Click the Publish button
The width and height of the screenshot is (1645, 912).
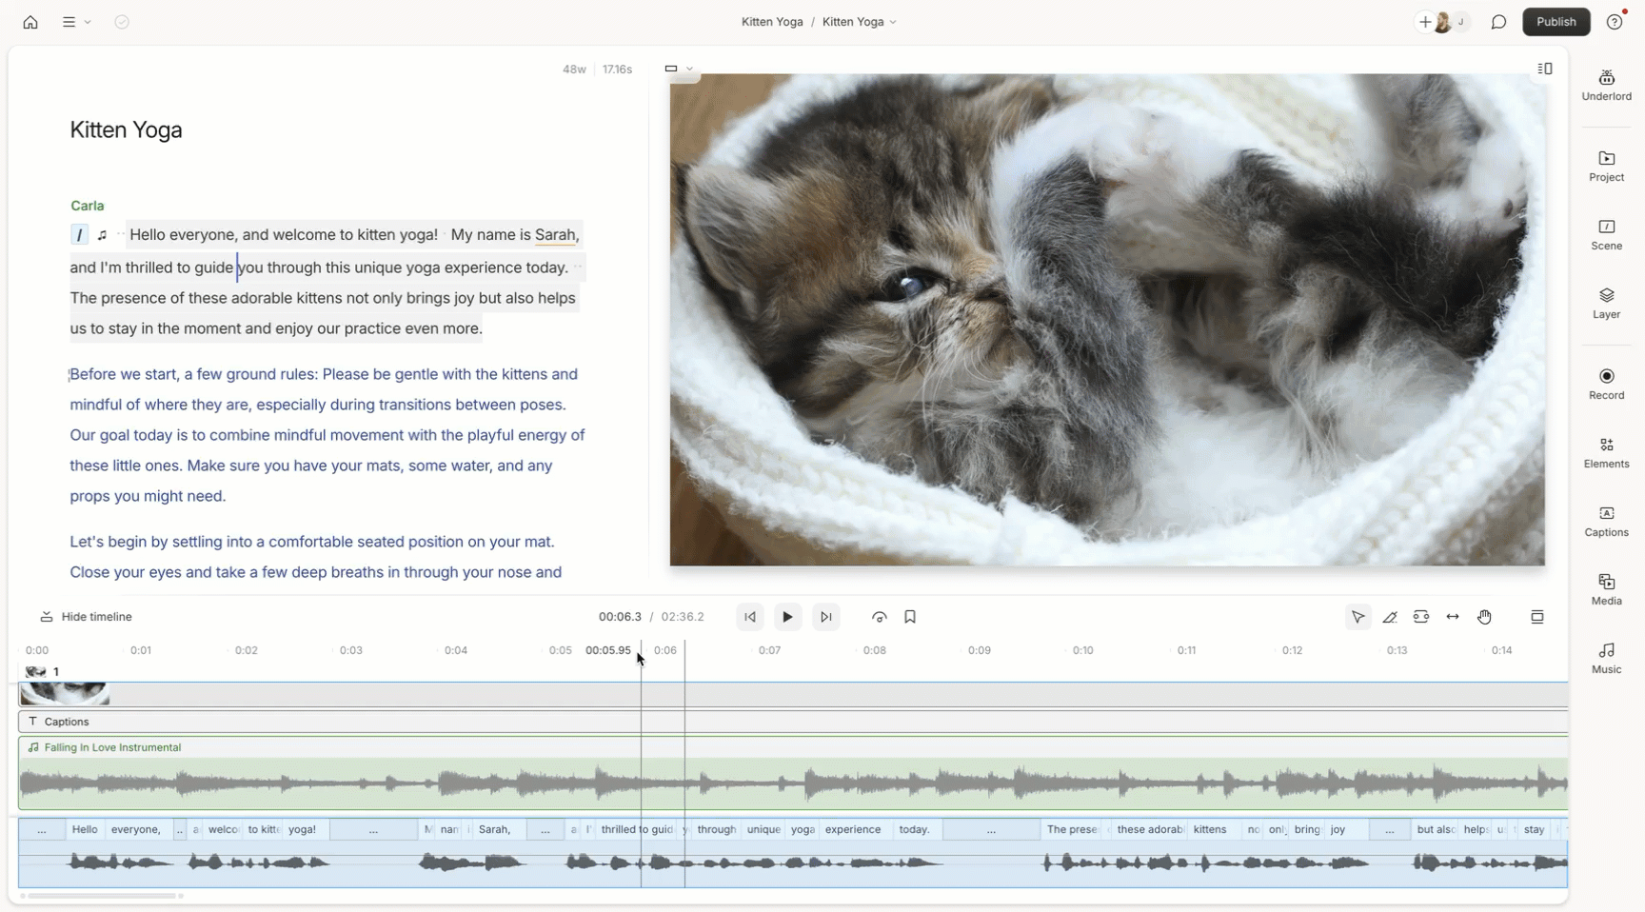1556,22
